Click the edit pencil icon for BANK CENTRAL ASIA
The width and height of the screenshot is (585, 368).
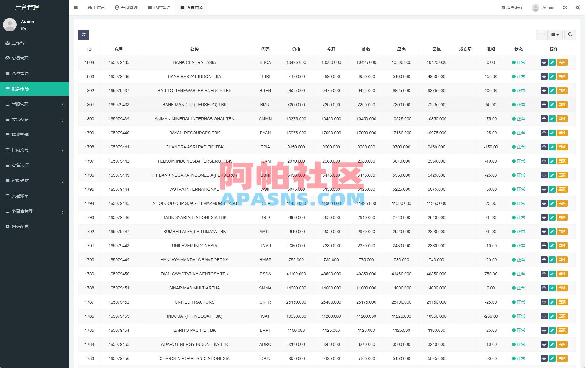(x=552, y=62)
